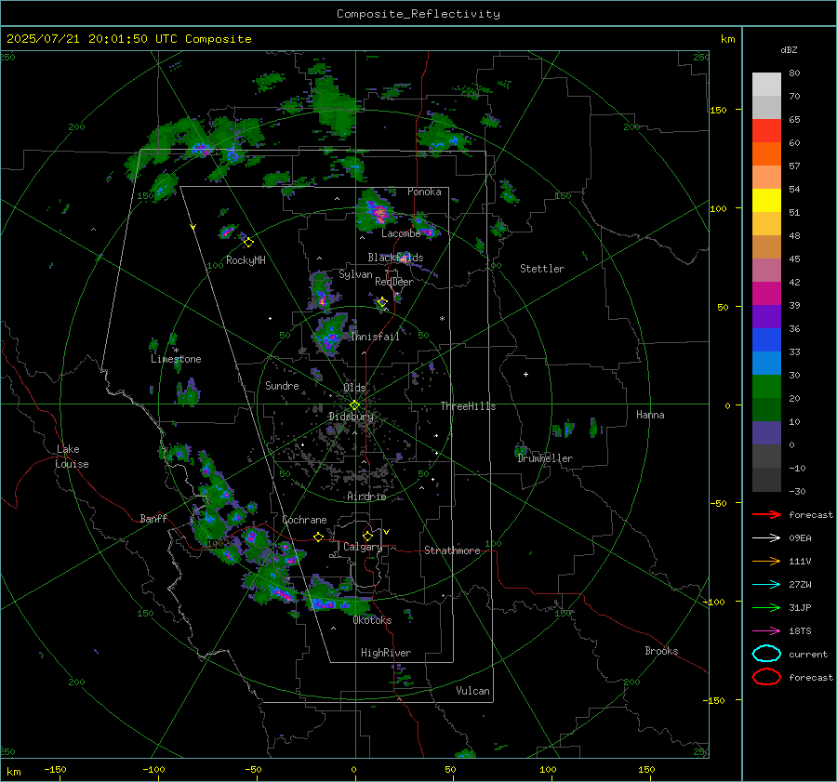Click the Brooks city label

[661, 651]
